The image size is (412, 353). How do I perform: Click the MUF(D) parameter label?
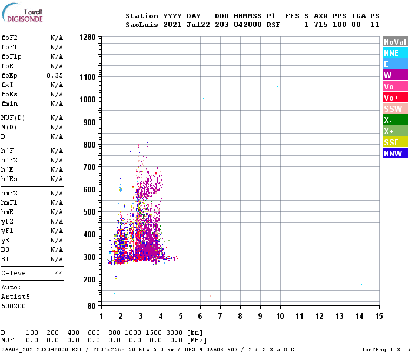(13, 118)
